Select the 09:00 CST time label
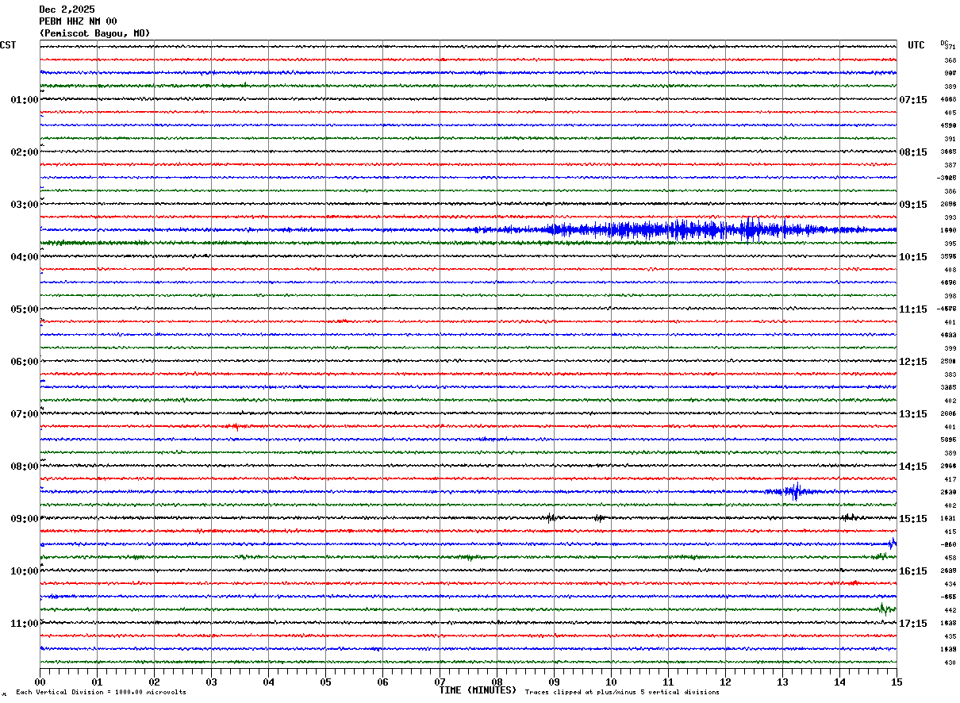 click(24, 519)
